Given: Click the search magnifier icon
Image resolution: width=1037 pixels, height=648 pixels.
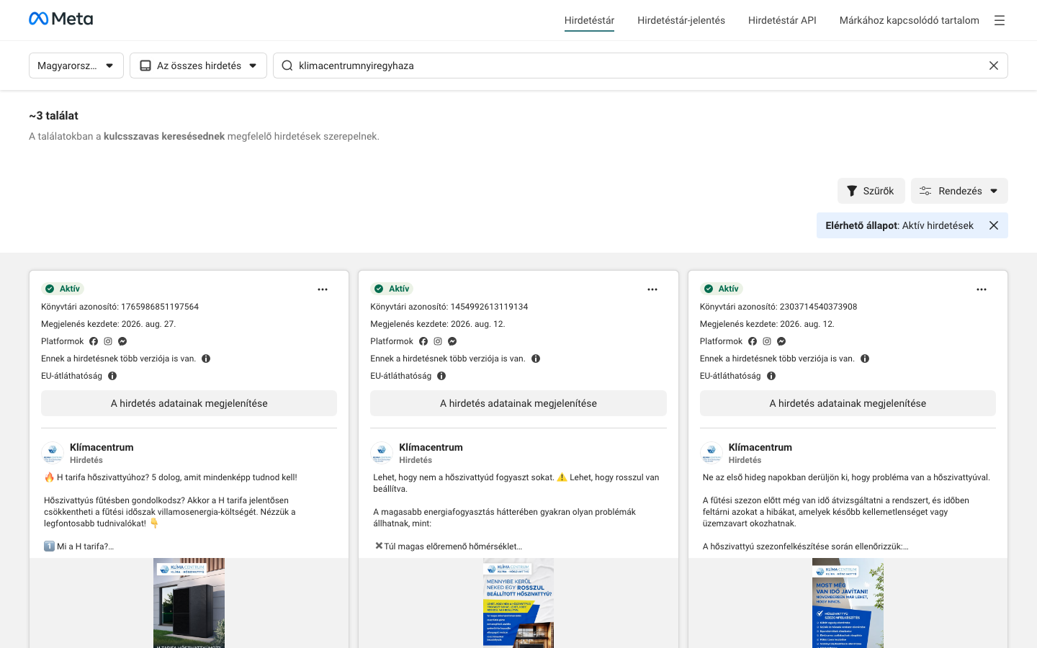Looking at the screenshot, I should coord(287,66).
